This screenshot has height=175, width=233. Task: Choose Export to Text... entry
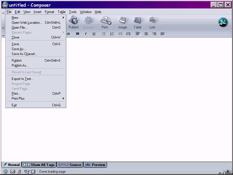[36, 79]
